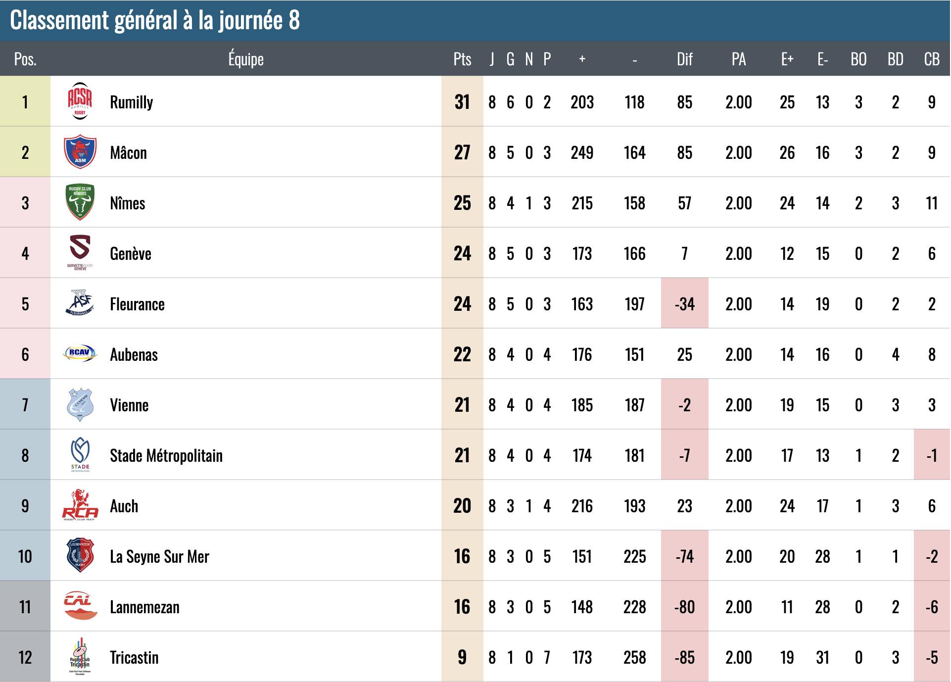This screenshot has width=951, height=682.
Task: Click the Fleurance ASF club logo
Action: (80, 303)
